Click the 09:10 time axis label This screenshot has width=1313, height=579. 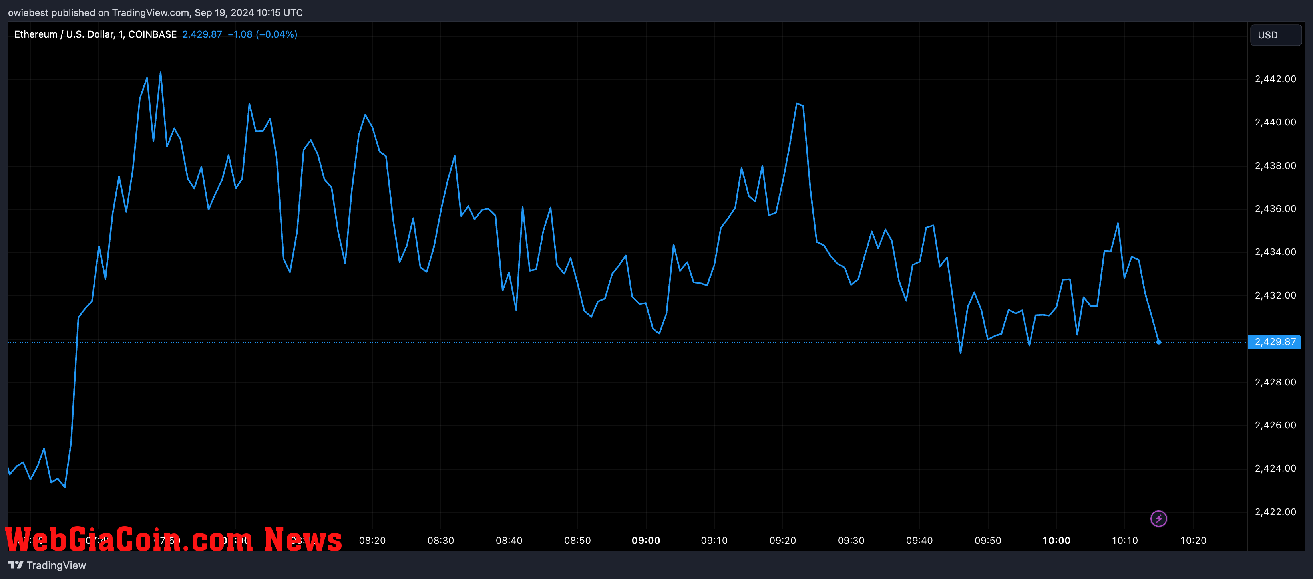click(x=714, y=541)
